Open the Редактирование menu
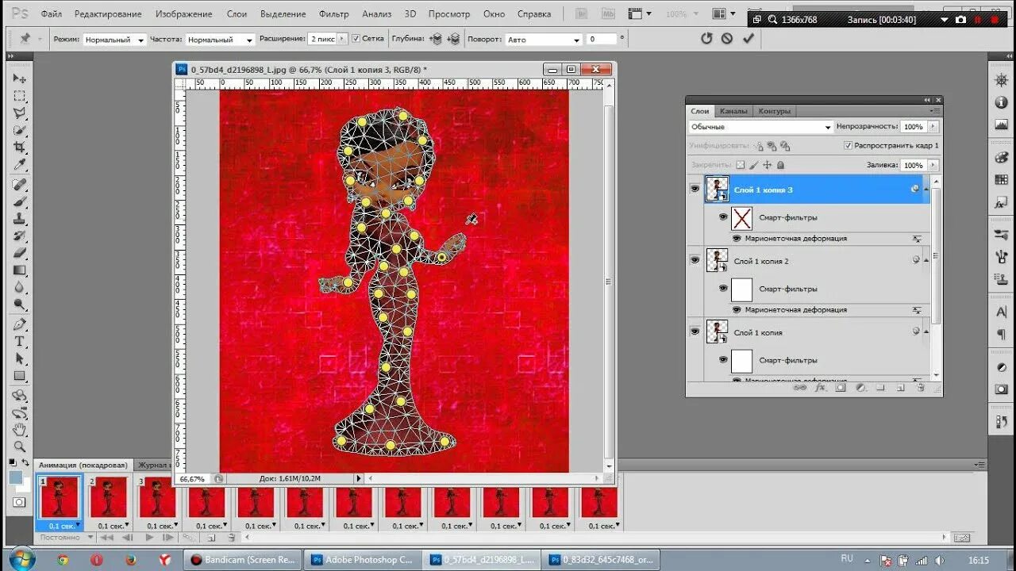The height and width of the screenshot is (571, 1016). [x=108, y=14]
